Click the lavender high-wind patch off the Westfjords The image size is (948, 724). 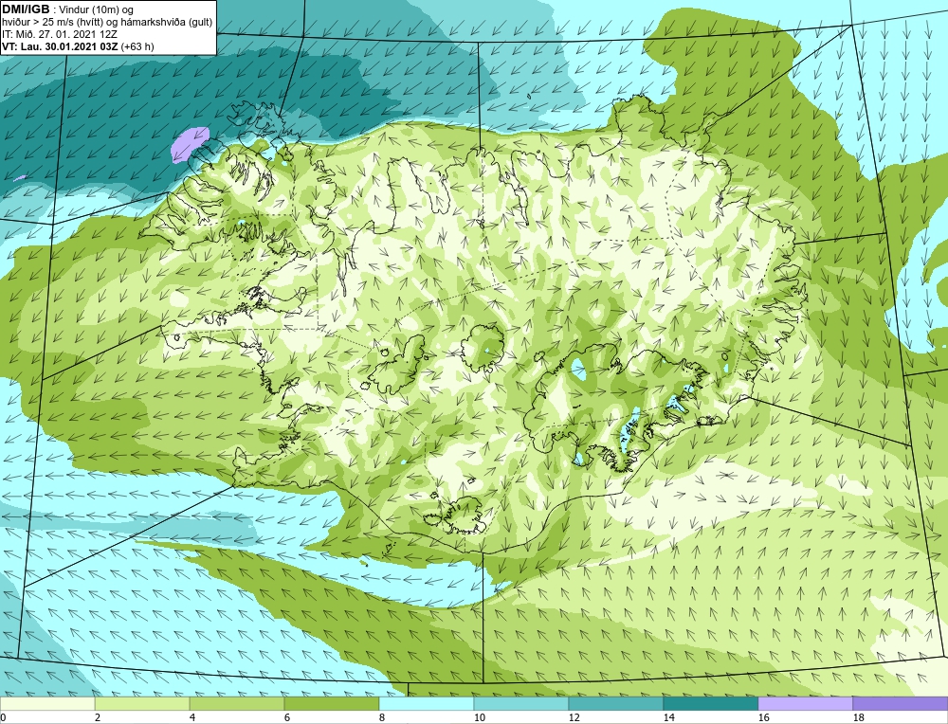coord(190,144)
